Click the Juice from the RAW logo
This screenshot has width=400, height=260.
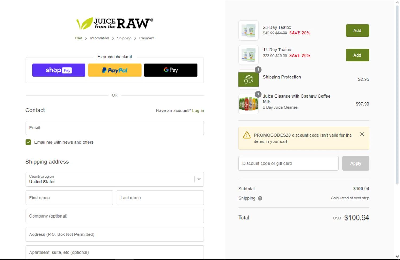115,23
